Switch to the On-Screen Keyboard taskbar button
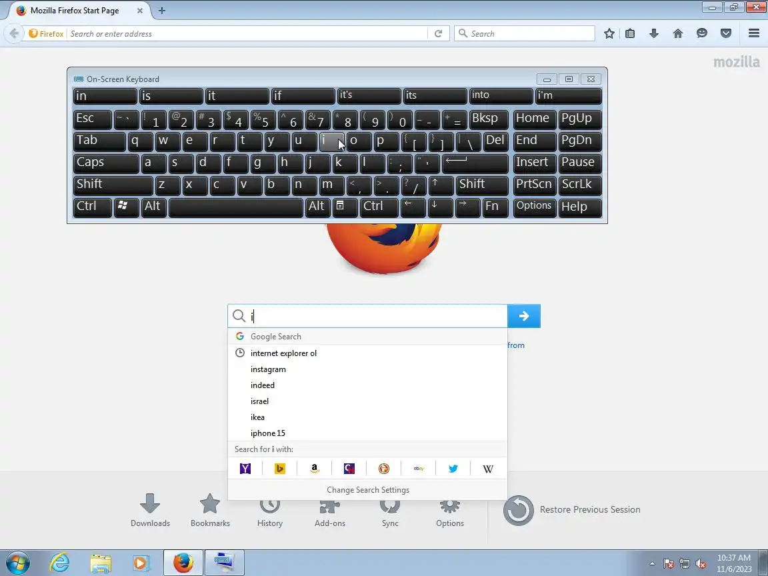 pyautogui.click(x=224, y=563)
